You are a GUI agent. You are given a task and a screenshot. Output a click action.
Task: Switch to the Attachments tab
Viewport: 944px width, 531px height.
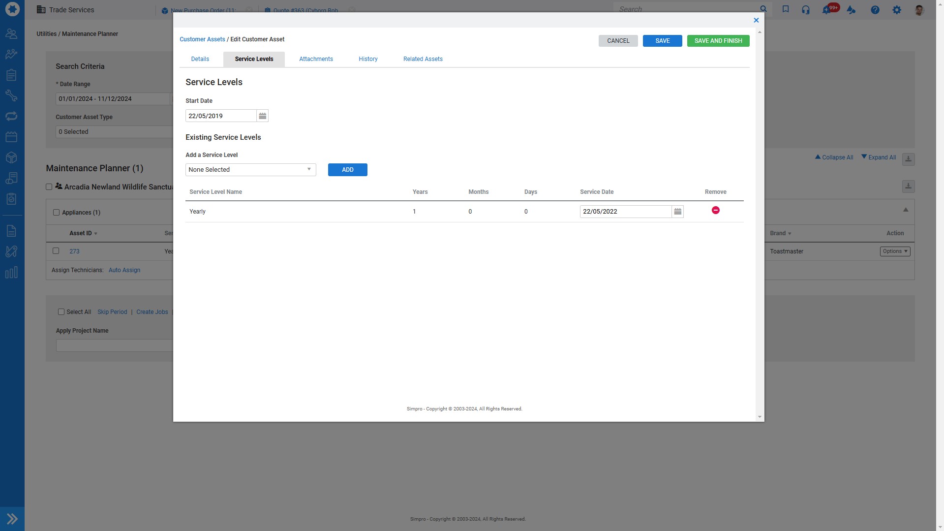(316, 59)
